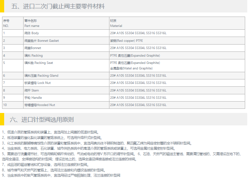
Task: Select the 零件名称 Part name column header
Action: (x=32, y=23)
